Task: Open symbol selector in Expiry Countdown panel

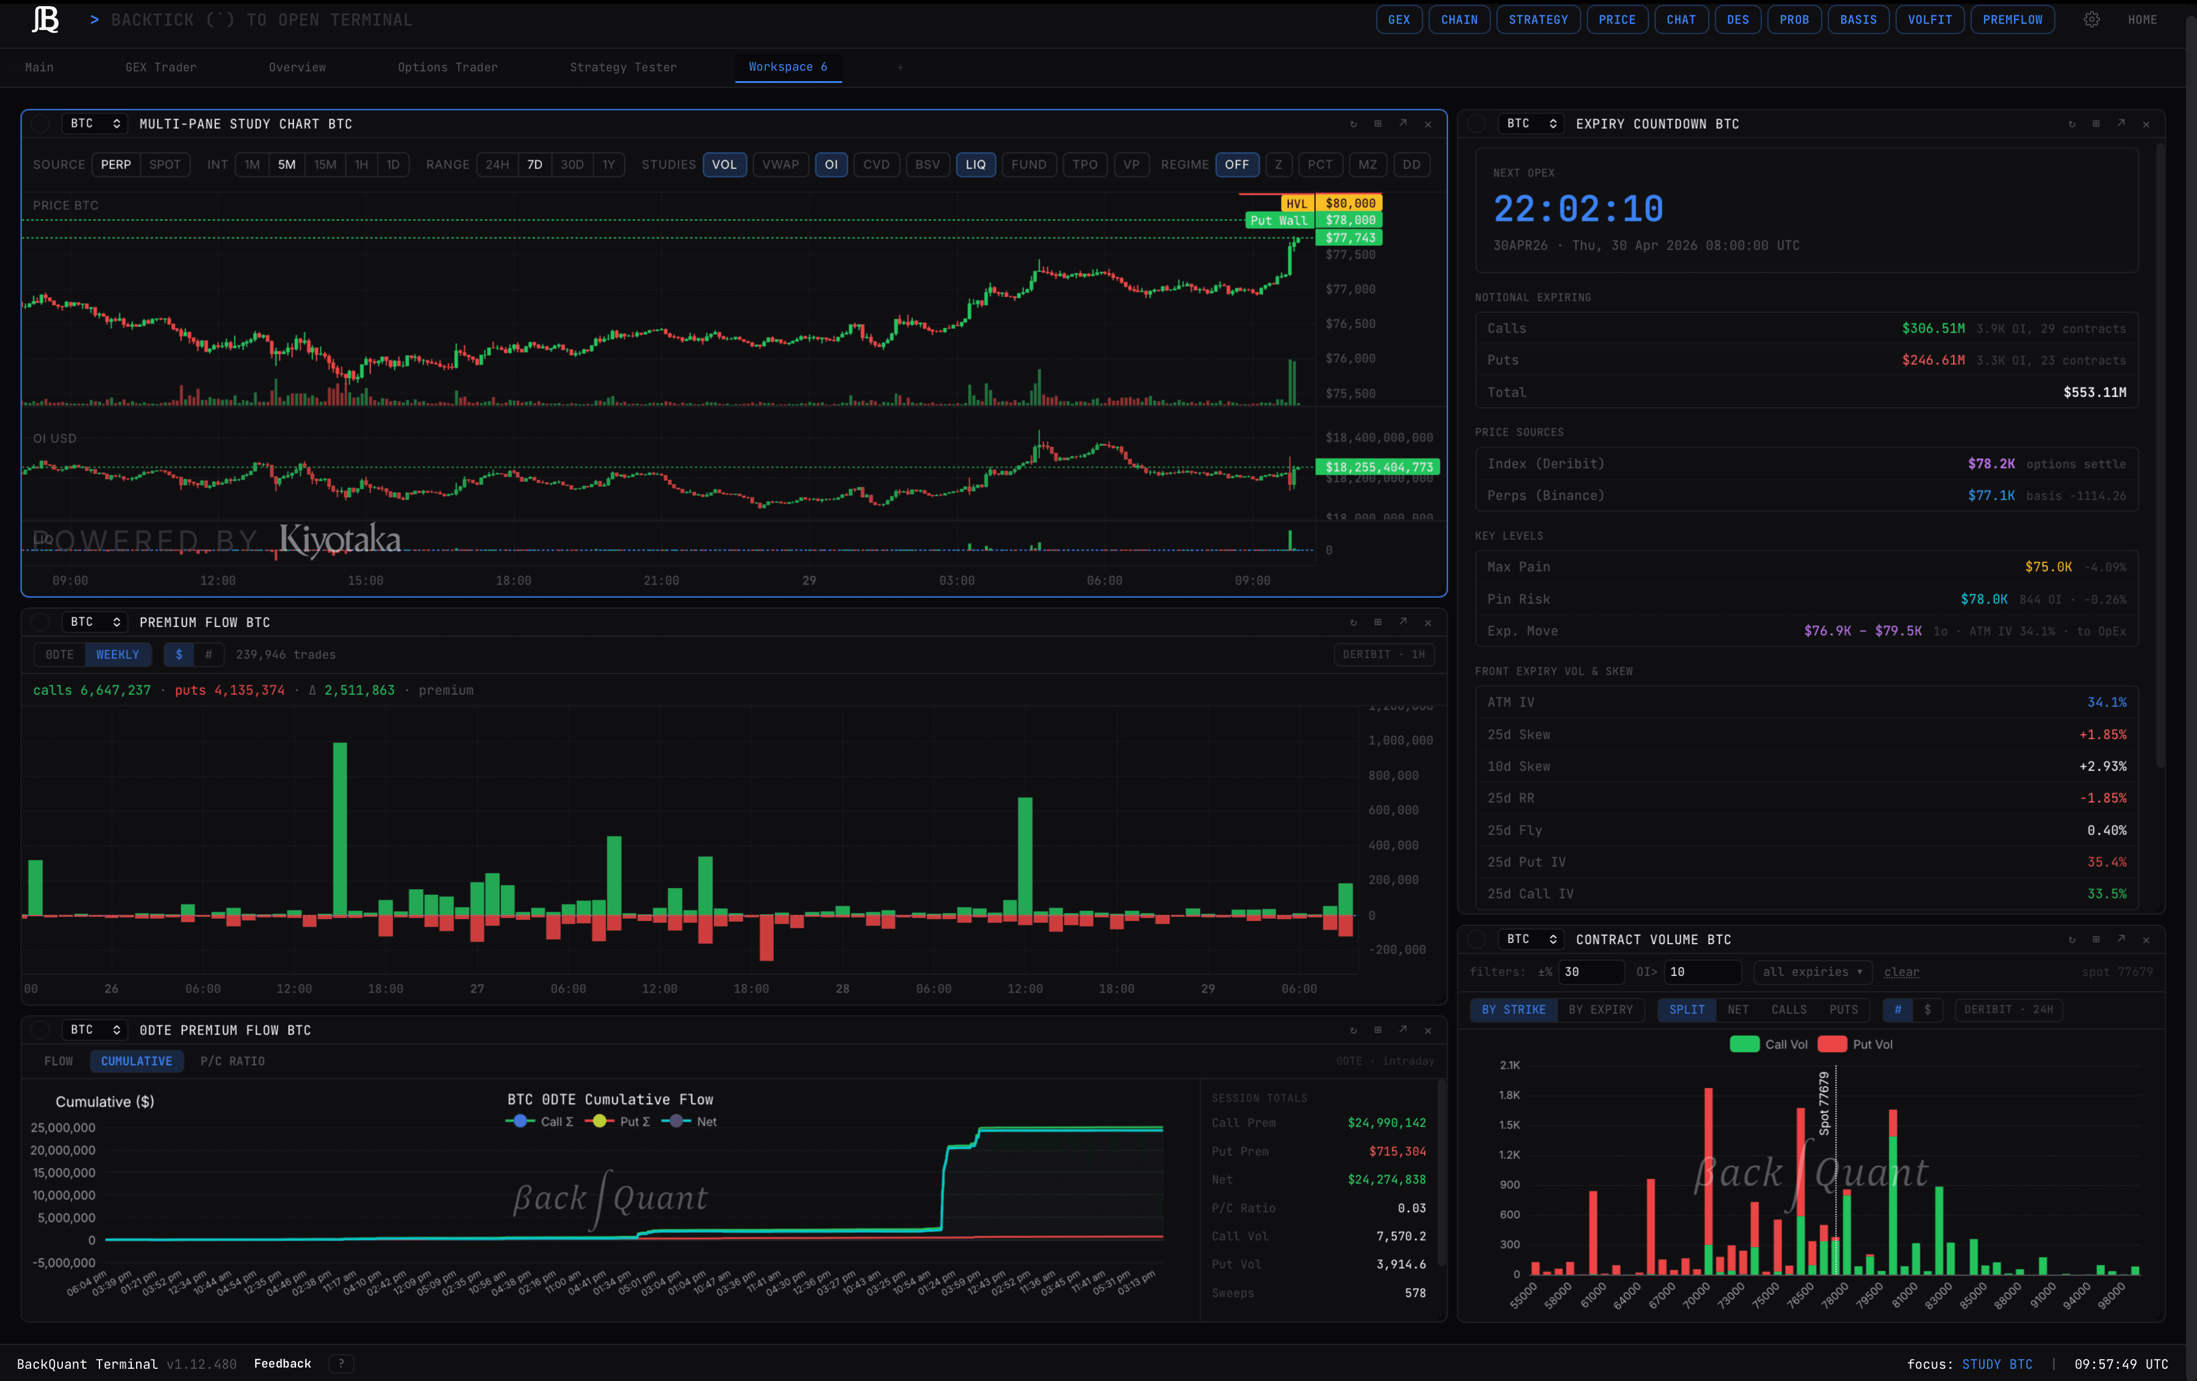Action: [x=1531, y=124]
